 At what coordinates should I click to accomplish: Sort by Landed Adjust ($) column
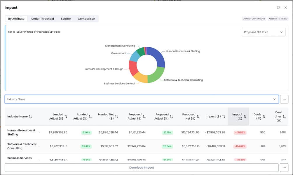(x=66, y=117)
